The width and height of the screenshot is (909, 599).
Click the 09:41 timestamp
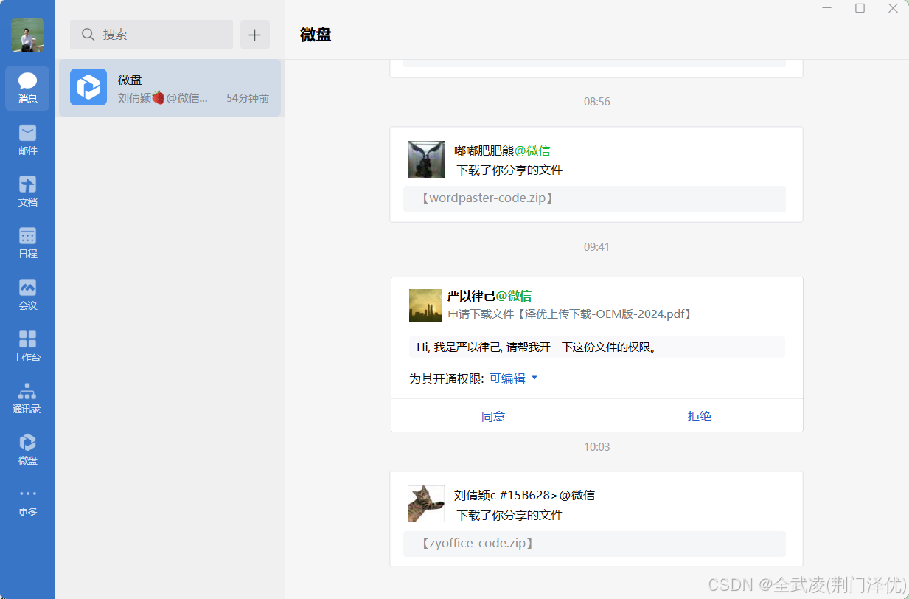(596, 247)
